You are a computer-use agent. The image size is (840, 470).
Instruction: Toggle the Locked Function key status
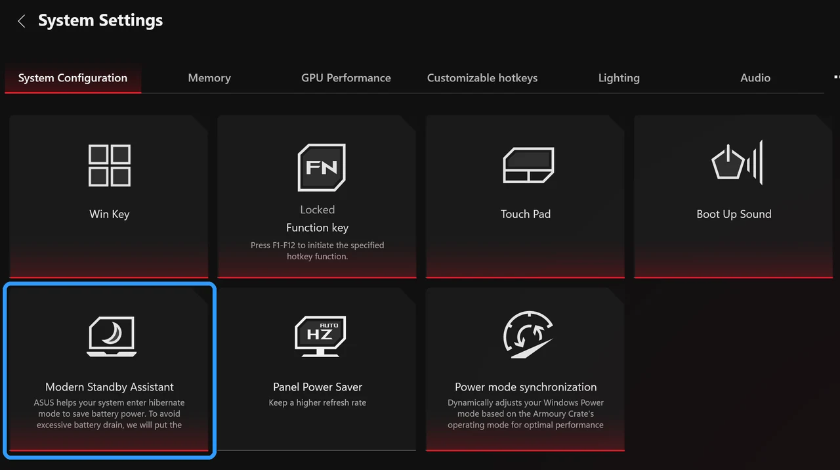click(318, 209)
